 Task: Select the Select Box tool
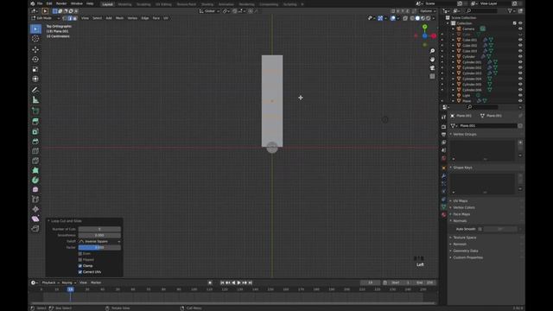(x=35, y=29)
